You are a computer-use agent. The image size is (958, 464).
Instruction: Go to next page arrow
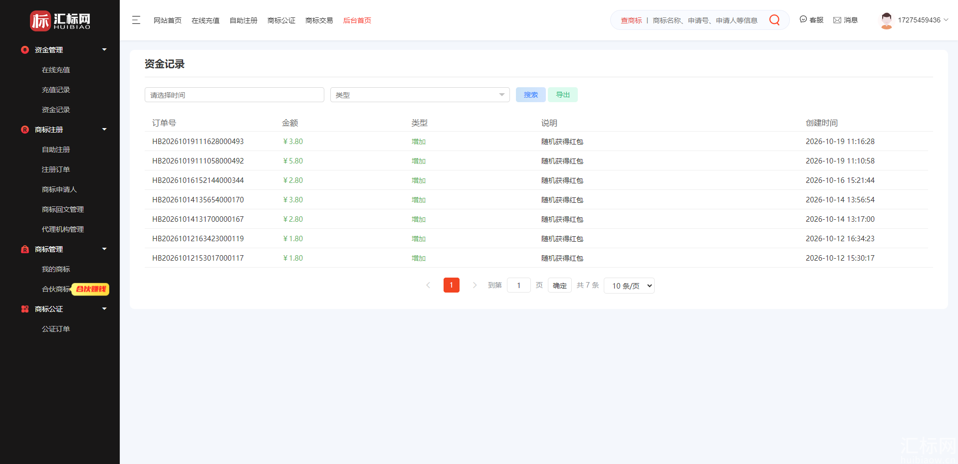point(475,285)
